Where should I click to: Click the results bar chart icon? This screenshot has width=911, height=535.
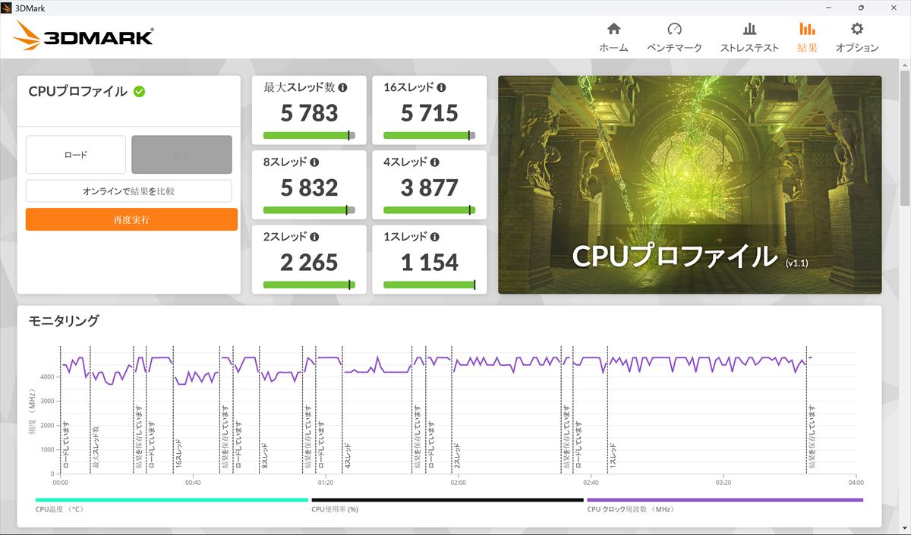(x=807, y=29)
